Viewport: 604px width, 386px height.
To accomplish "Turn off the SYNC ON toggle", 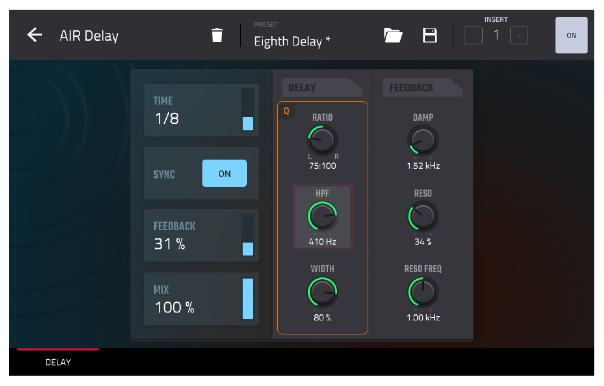I will 224,174.
